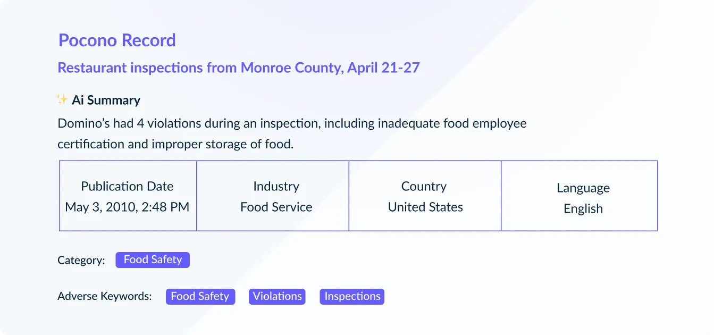This screenshot has width=714, height=335.
Task: Click the sparkle icon beside Ai Summary
Action: click(x=62, y=99)
